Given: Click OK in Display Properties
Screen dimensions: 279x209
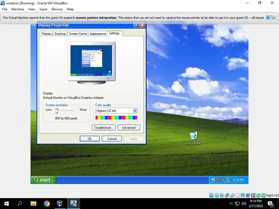Looking at the screenshot, I should pos(90,139).
